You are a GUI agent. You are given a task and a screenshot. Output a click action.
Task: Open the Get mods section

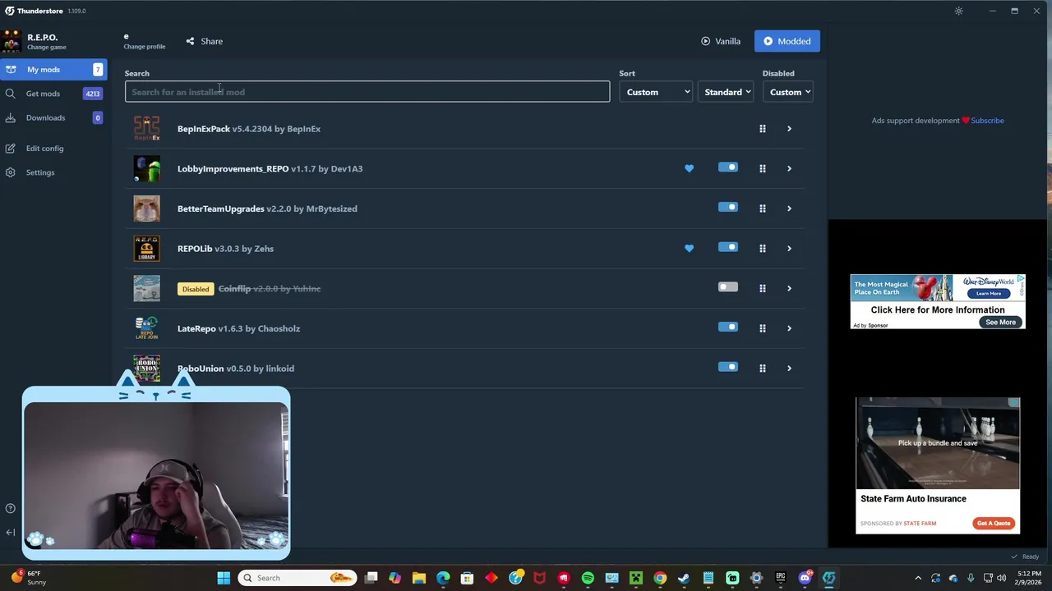[54, 94]
